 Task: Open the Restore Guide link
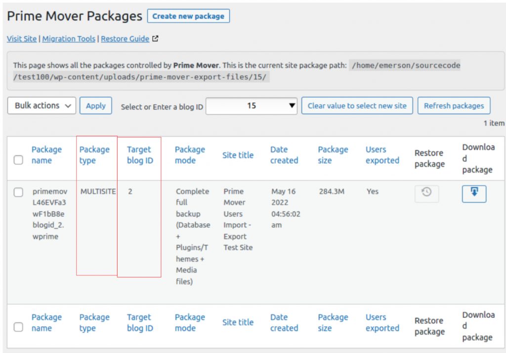point(125,39)
